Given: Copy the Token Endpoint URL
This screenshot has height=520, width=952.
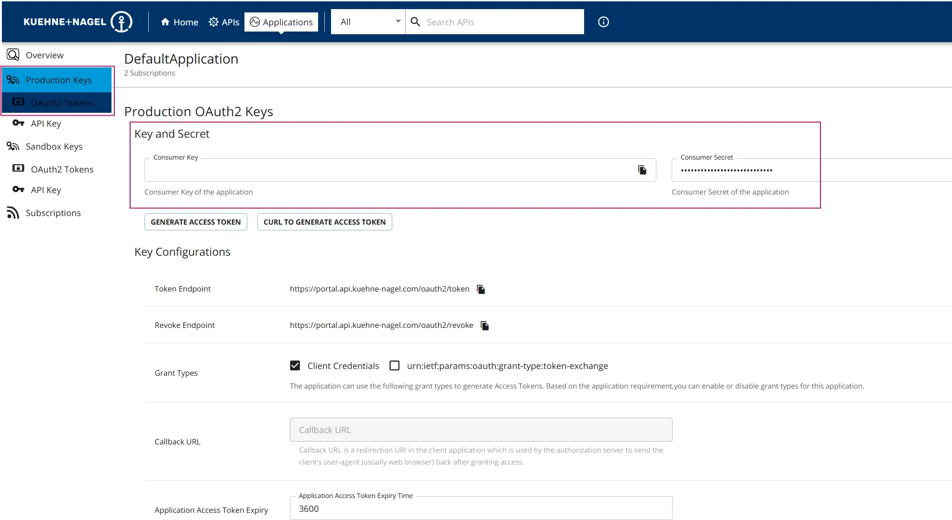Looking at the screenshot, I should 481,289.
